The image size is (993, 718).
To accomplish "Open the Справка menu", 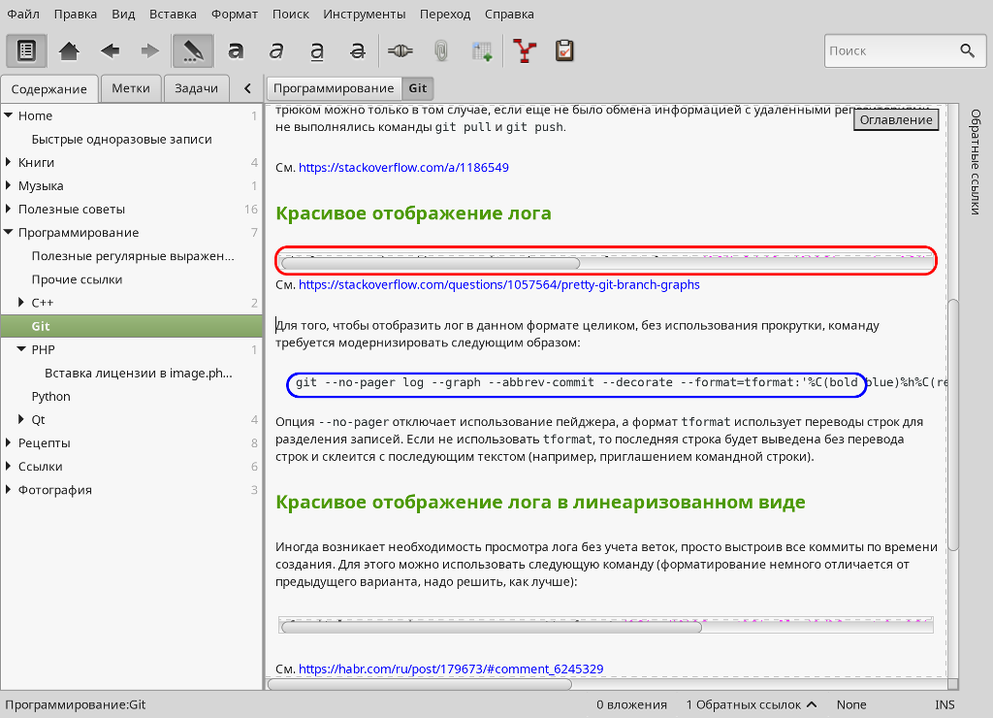I will pyautogui.click(x=509, y=14).
